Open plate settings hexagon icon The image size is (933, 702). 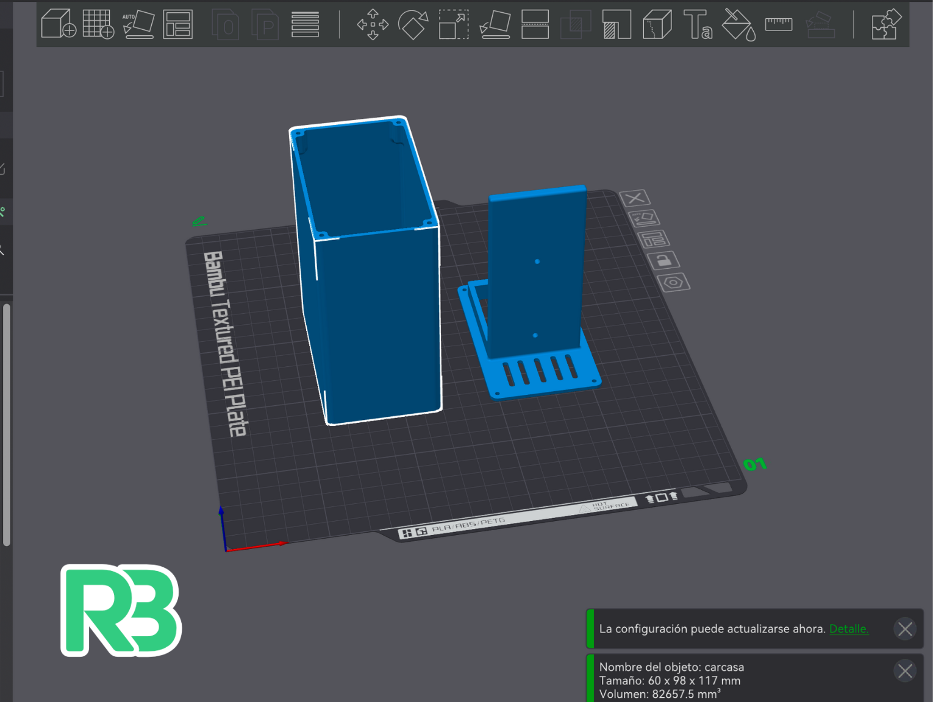(x=674, y=282)
